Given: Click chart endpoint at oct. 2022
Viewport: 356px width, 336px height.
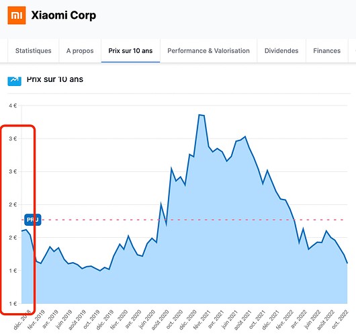Looking at the screenshot, I should click(x=347, y=263).
